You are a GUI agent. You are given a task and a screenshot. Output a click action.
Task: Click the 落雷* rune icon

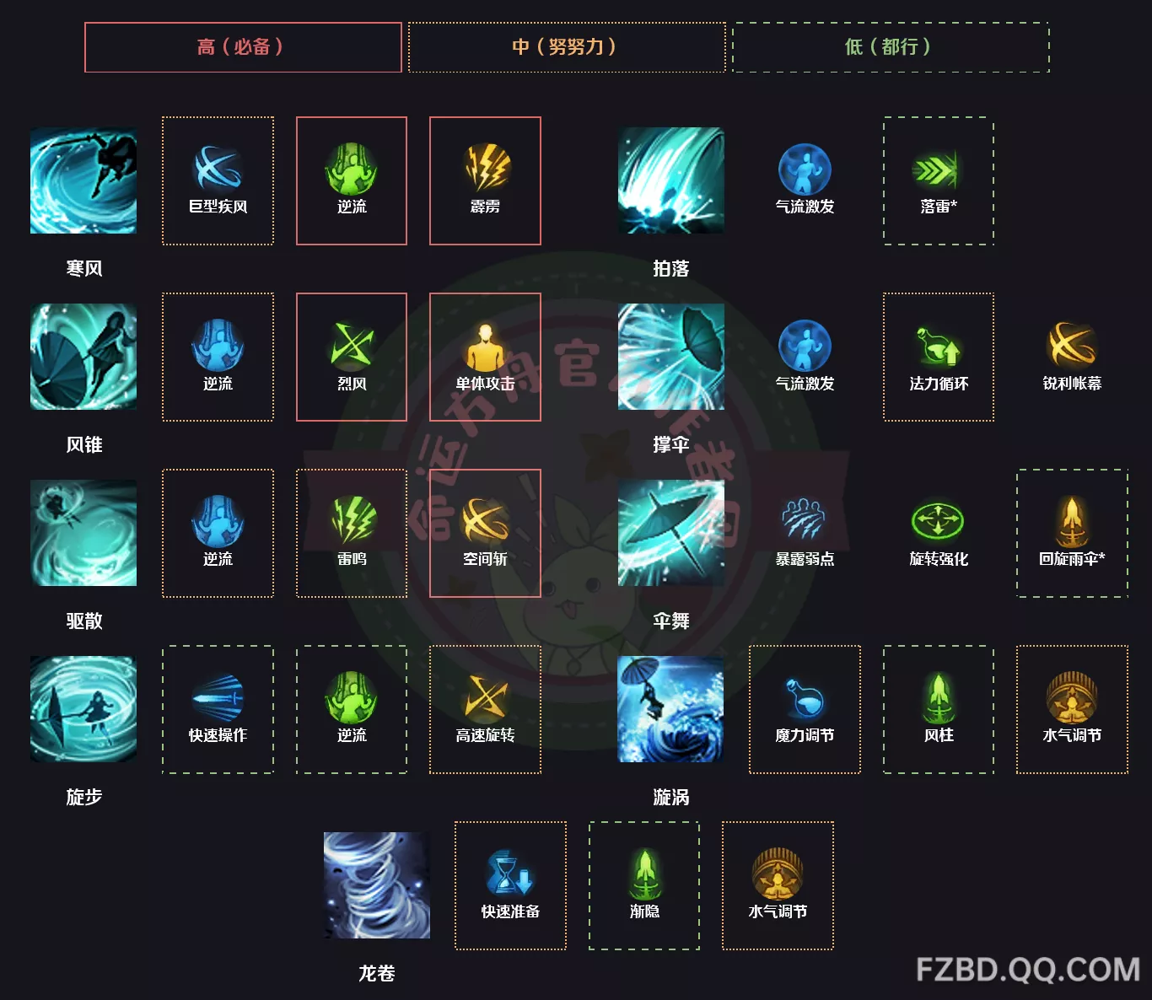[938, 169]
